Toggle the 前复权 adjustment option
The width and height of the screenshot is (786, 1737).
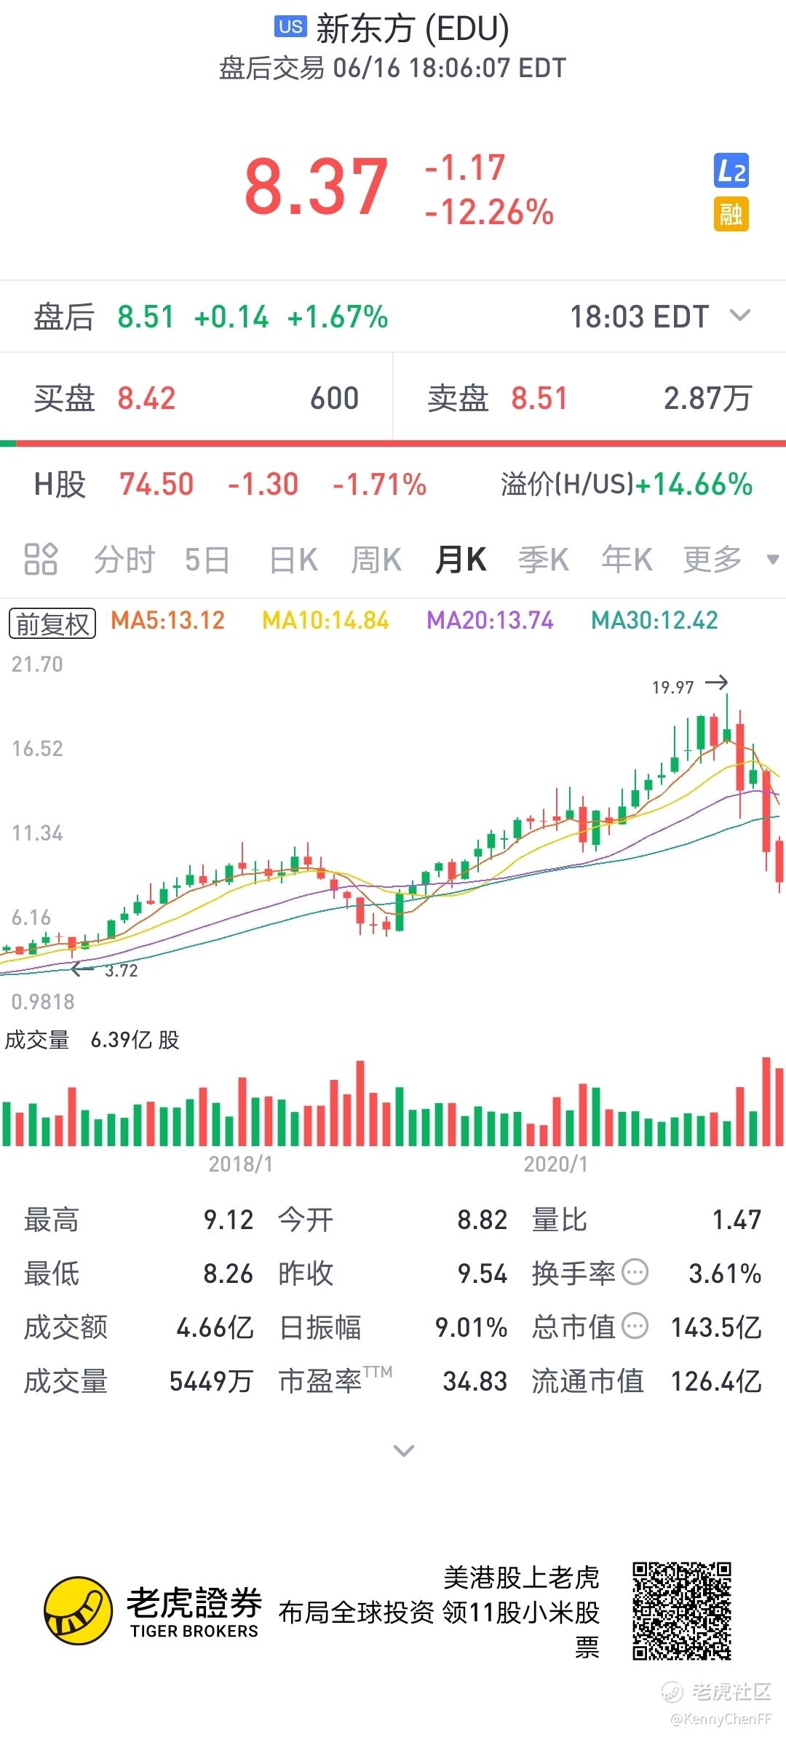[x=52, y=623]
